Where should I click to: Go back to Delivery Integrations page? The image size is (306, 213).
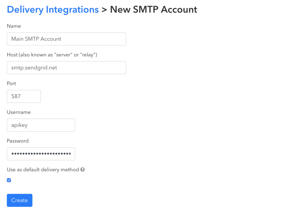point(53,10)
